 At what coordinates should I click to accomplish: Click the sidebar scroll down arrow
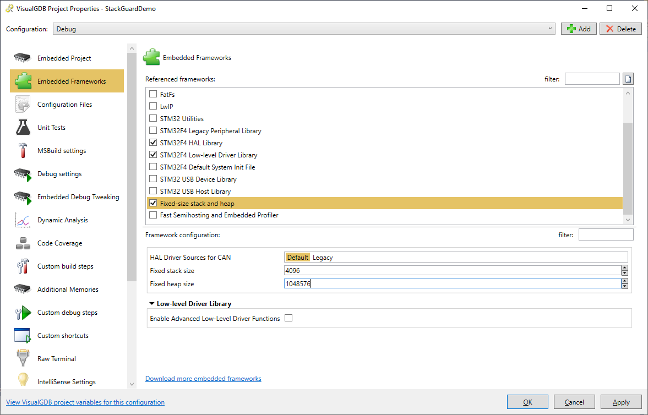tap(132, 384)
